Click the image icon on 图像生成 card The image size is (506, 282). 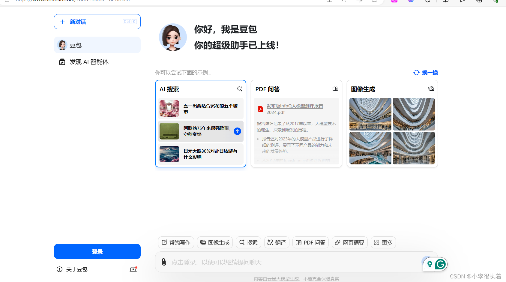click(431, 89)
